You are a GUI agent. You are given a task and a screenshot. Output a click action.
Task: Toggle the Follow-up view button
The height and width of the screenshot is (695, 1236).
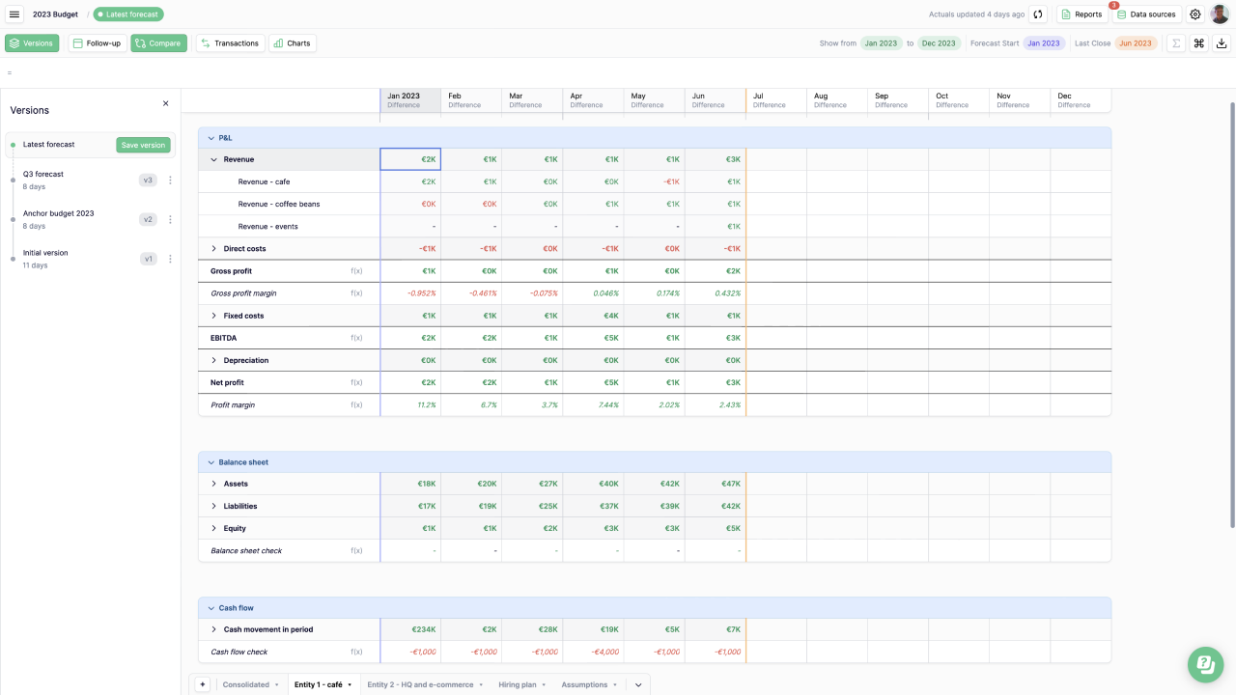(97, 43)
